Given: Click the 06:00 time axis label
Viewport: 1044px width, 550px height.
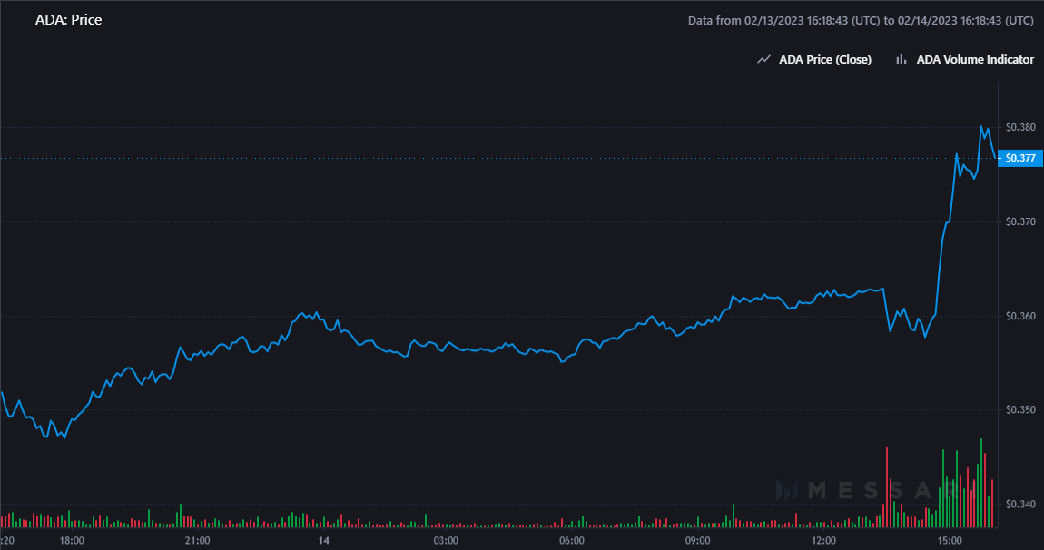Looking at the screenshot, I should 572,540.
